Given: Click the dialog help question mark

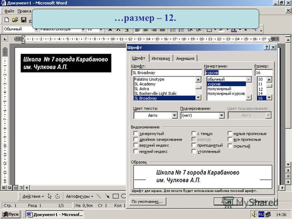Looking at the screenshot, I should [x=267, y=47].
